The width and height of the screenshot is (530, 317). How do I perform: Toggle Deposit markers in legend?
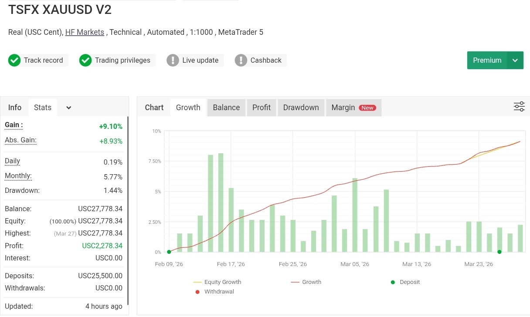(405, 282)
